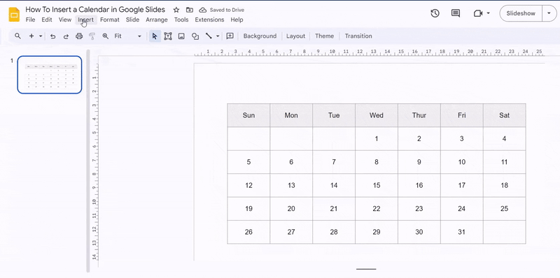Click the calendar cell with 15
560x278 pixels.
point(377,185)
